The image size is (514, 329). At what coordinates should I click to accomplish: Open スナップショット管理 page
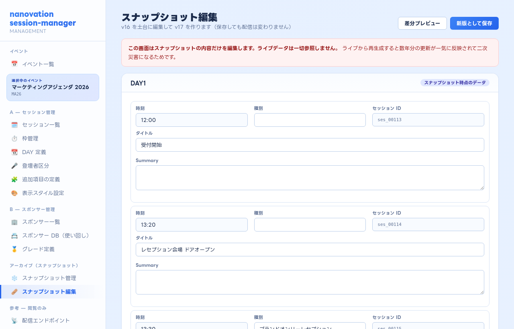pyautogui.click(x=53, y=278)
